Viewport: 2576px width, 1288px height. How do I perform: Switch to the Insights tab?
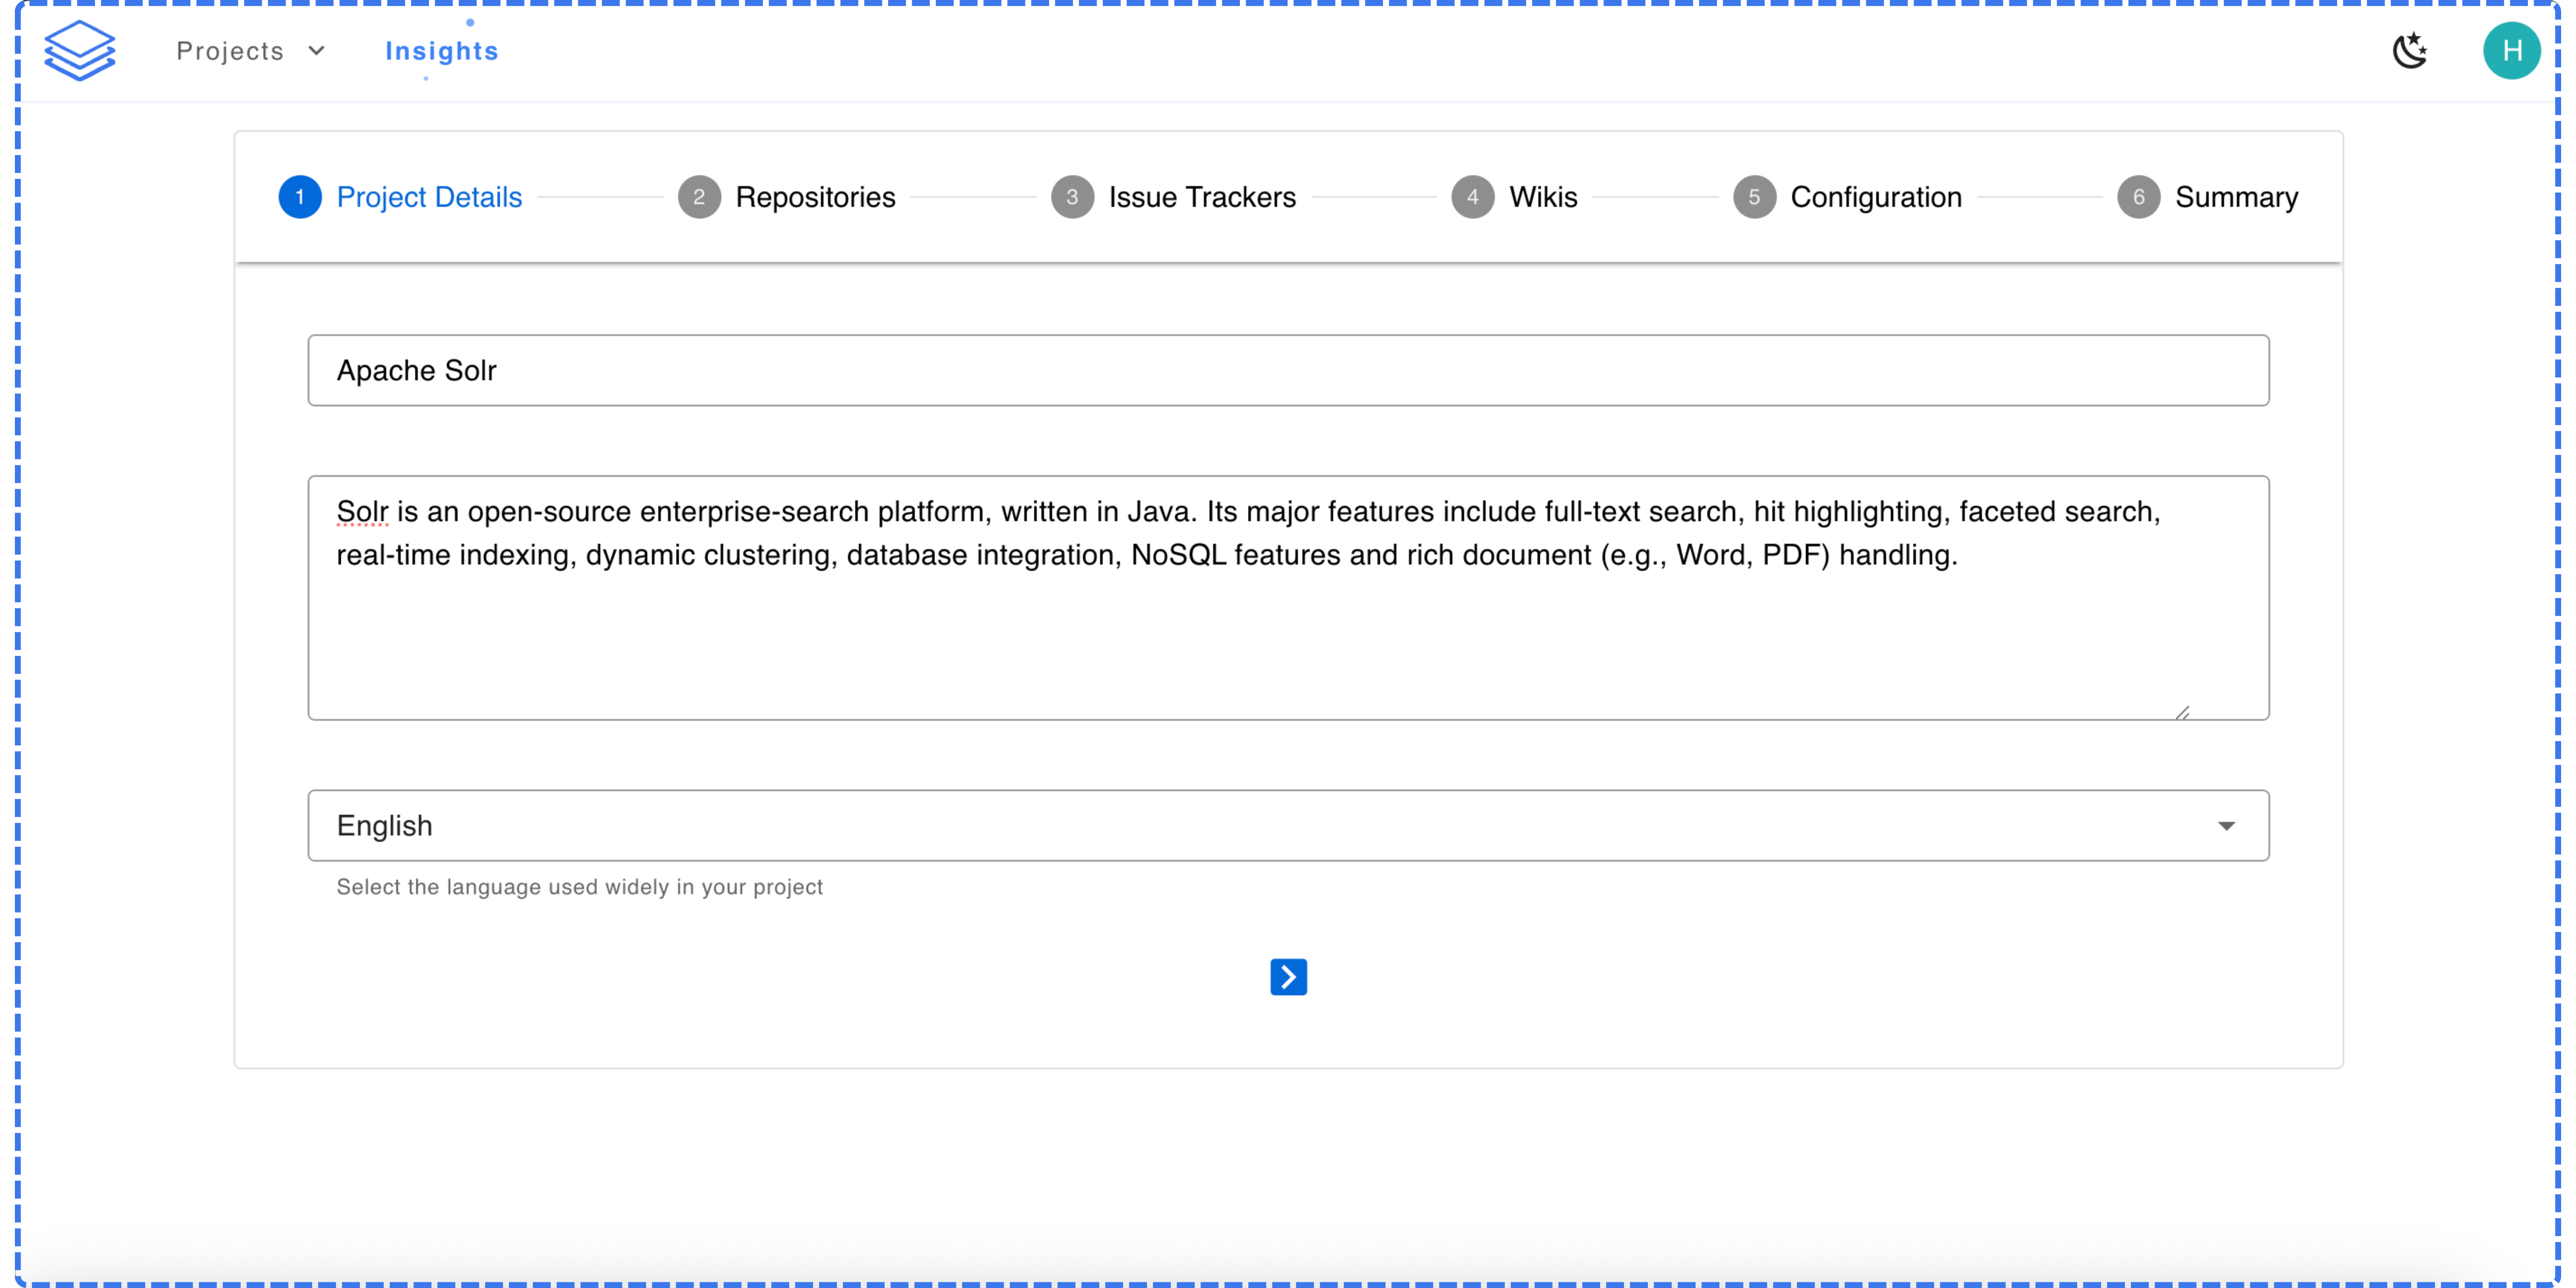(441, 51)
